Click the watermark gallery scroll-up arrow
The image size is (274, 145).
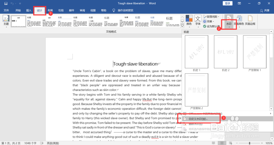(x=271, y=32)
